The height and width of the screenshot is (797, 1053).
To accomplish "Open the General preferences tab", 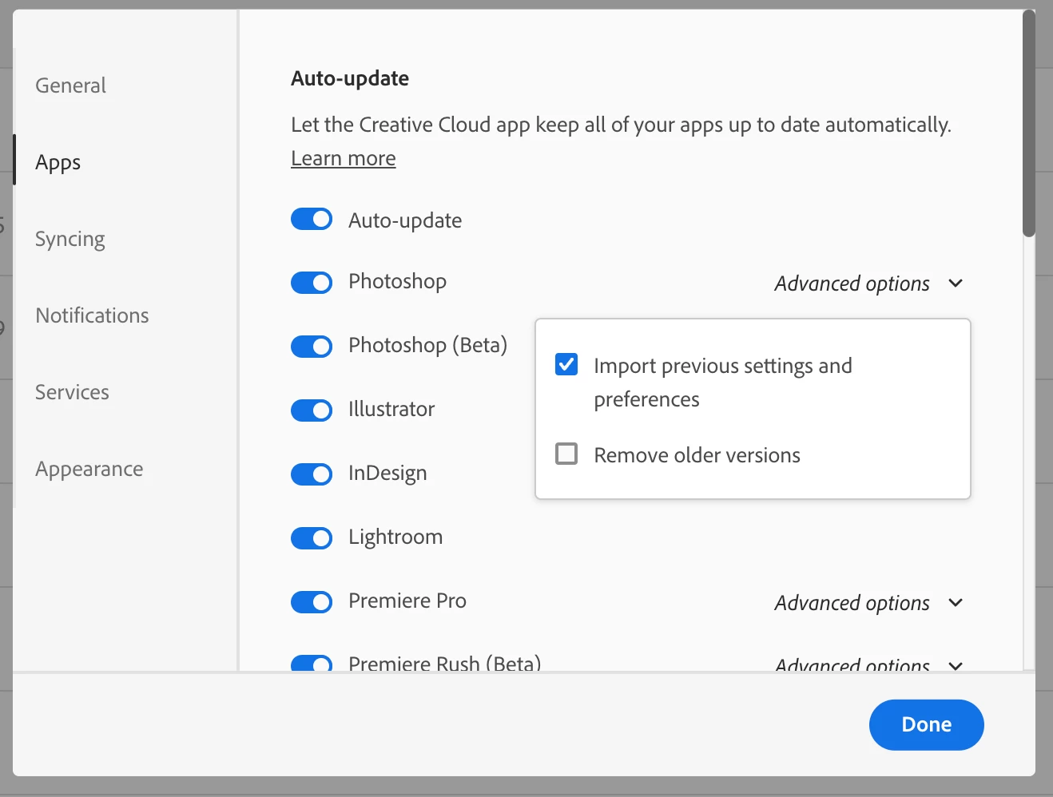I will tap(70, 85).
